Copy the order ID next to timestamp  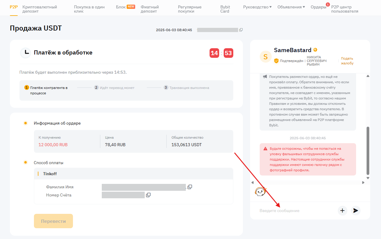coord(241,30)
